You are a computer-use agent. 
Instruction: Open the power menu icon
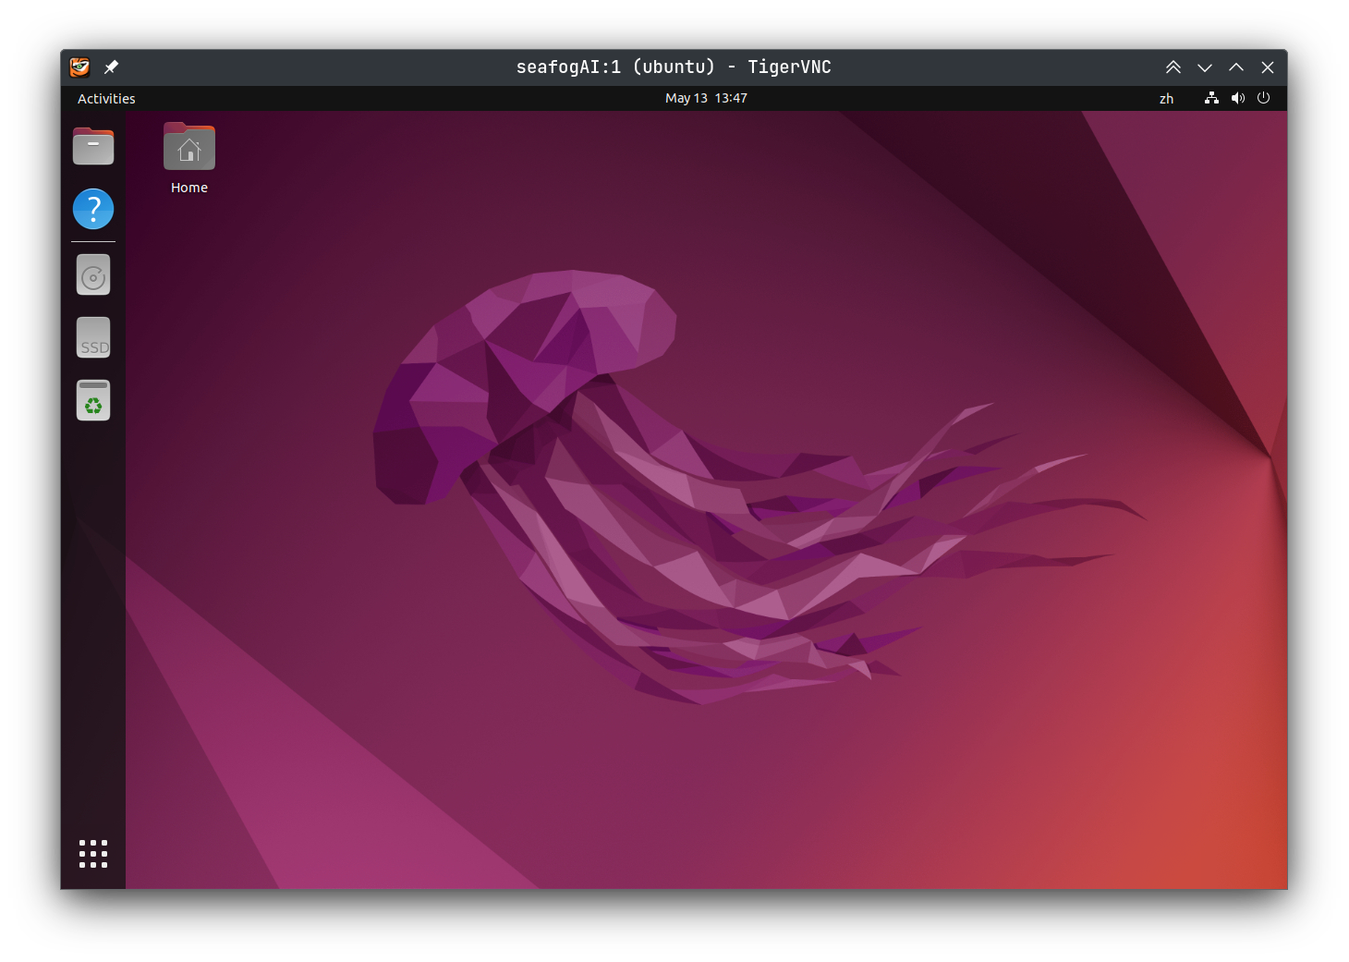pos(1264,98)
